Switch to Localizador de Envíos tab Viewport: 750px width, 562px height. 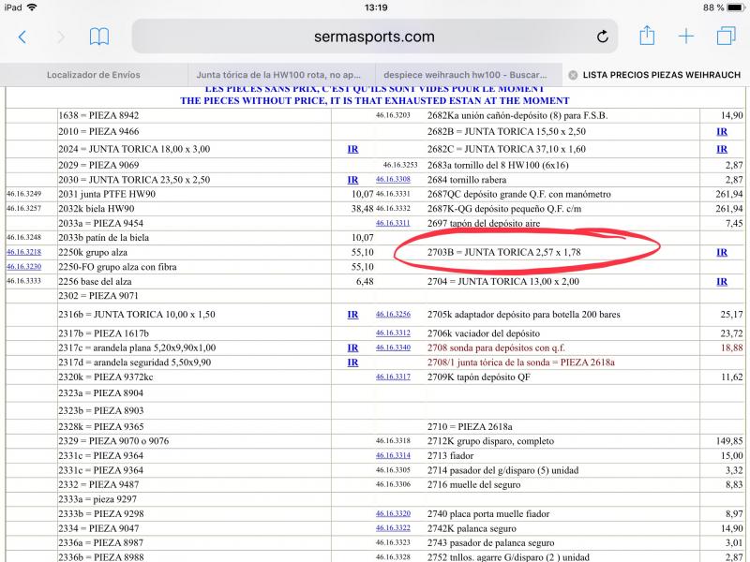(93, 74)
